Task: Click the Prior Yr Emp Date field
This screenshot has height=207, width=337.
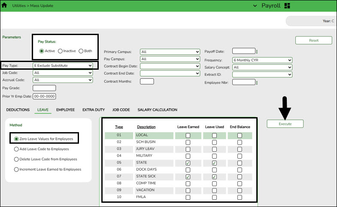Action: pyautogui.click(x=44, y=96)
